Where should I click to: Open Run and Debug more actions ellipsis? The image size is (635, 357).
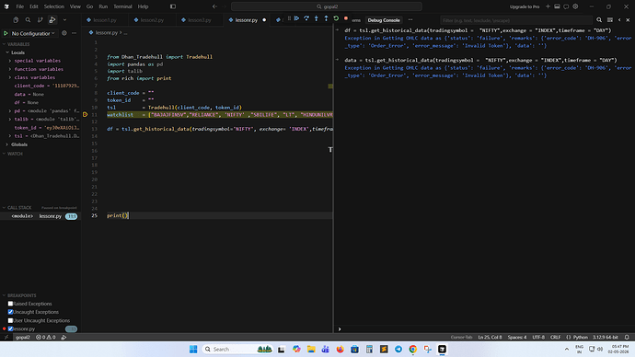point(75,33)
